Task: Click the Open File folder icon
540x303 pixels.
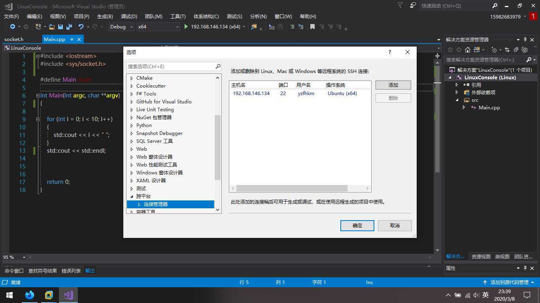Action: click(52, 27)
